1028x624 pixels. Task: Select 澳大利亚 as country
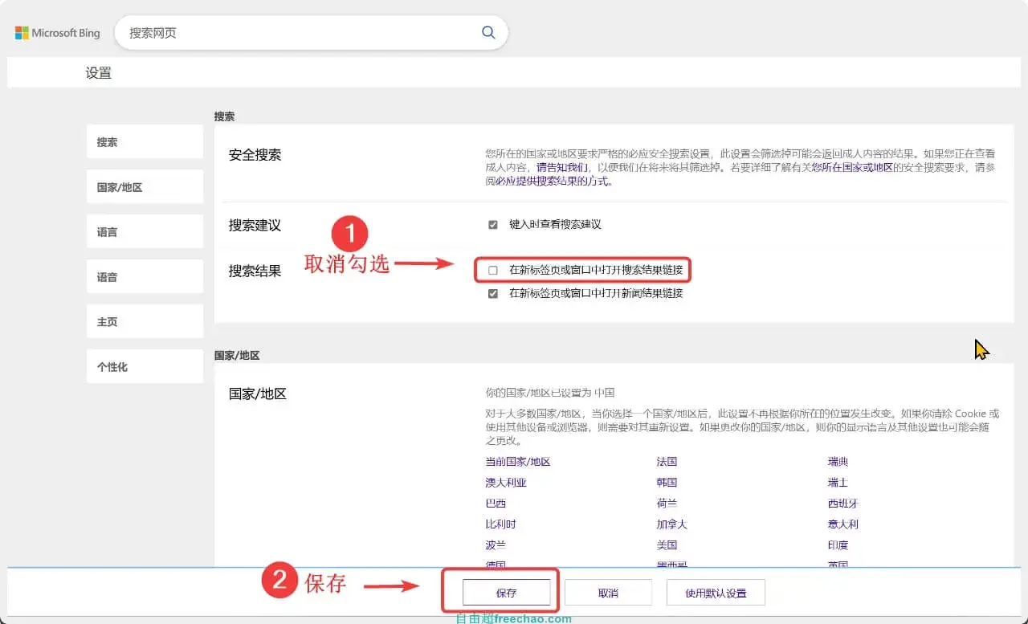506,483
